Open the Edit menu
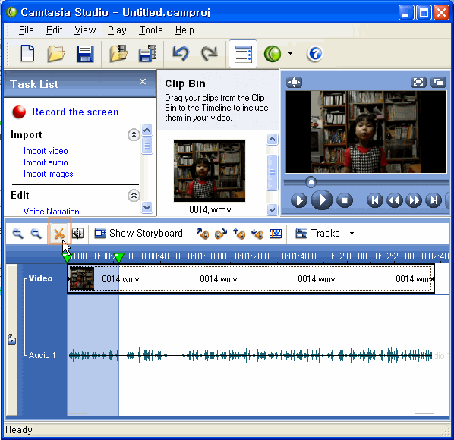 point(54,30)
